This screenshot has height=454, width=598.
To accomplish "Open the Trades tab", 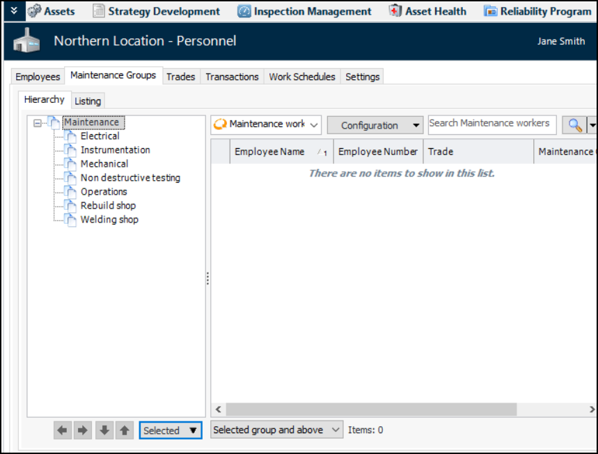I will [x=181, y=76].
